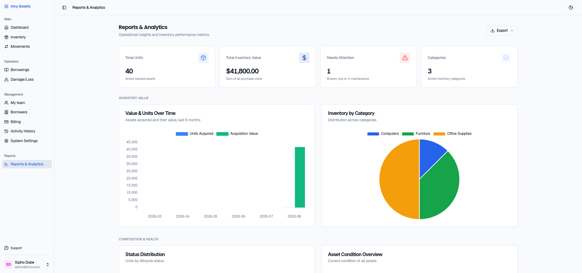Screen dimensions: 582x273
Task: Click the warning triangle on Needs Attention
Action: click(x=405, y=58)
